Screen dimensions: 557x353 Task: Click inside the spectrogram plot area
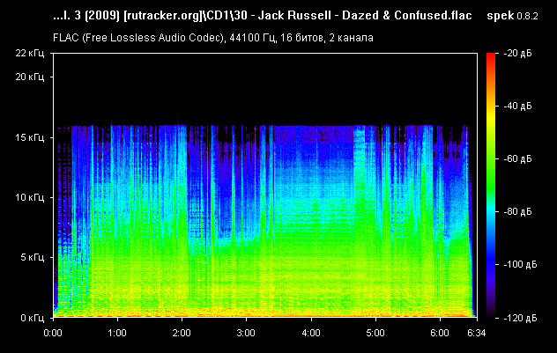coord(265,185)
